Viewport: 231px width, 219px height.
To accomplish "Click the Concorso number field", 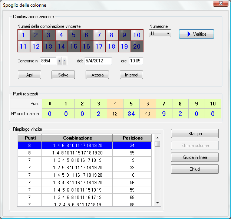I will coord(48,61).
